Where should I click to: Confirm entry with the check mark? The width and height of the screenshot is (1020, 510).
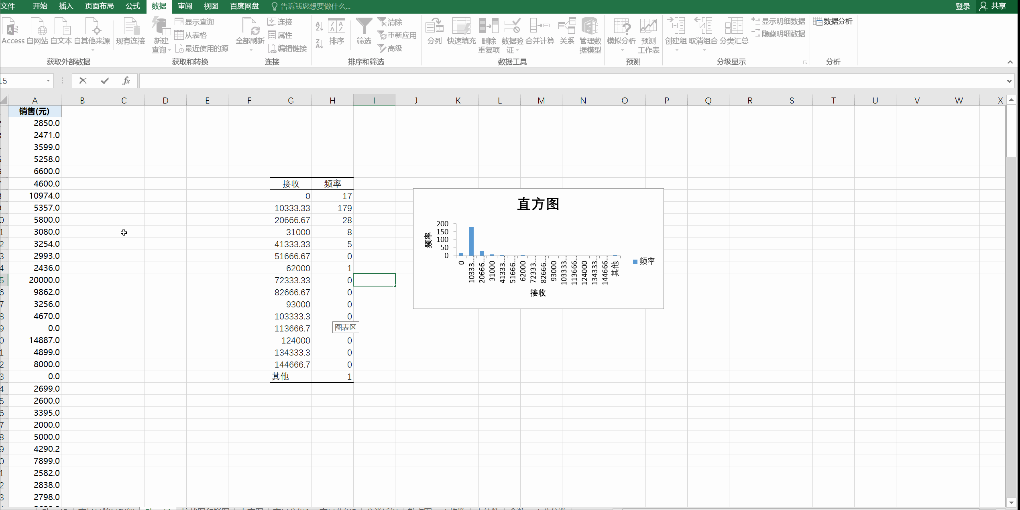(x=105, y=81)
